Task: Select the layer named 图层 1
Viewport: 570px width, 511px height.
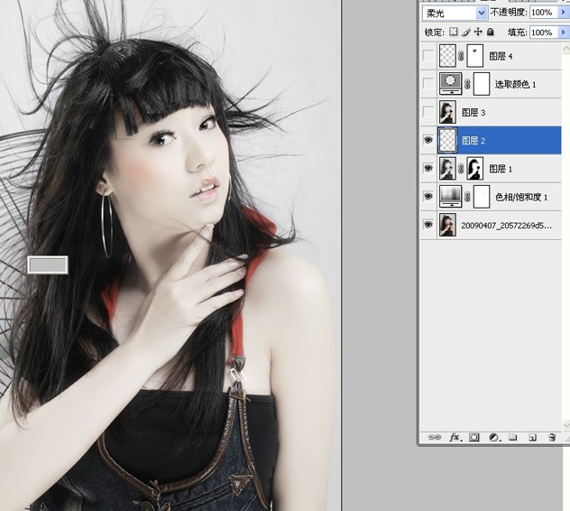Action: (x=501, y=169)
